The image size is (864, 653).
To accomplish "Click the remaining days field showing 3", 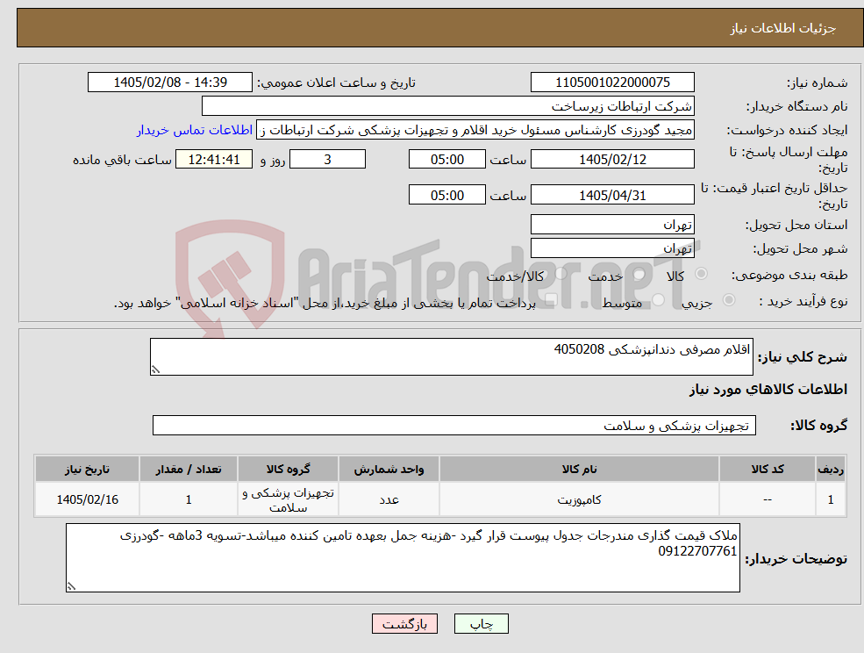I will pyautogui.click(x=327, y=160).
